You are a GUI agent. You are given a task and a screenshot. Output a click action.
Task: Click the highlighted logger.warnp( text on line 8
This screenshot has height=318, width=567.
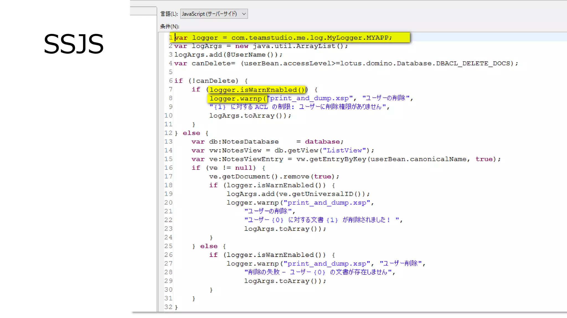pyautogui.click(x=238, y=99)
